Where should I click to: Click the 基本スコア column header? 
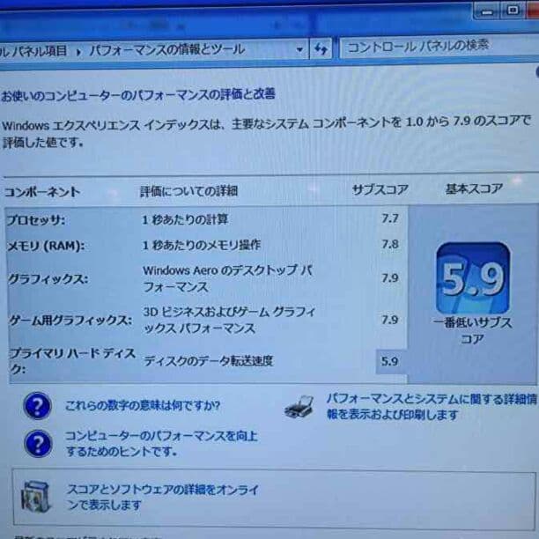pos(474,188)
